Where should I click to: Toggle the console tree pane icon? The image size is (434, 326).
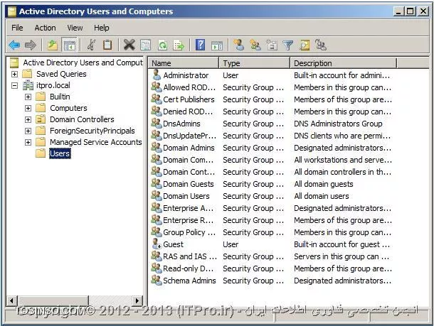pyautogui.click(x=69, y=45)
